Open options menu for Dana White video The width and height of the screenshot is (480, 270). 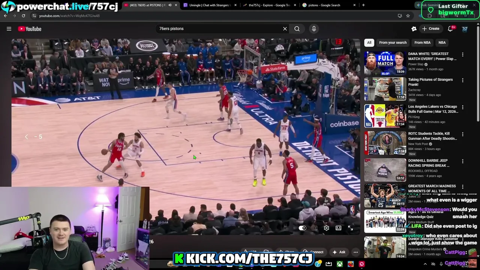[462, 55]
